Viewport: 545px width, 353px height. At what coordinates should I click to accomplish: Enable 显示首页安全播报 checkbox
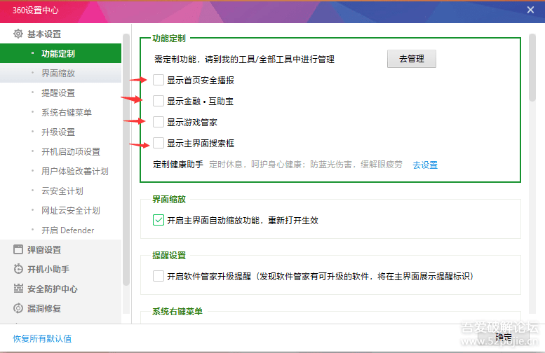[159, 80]
